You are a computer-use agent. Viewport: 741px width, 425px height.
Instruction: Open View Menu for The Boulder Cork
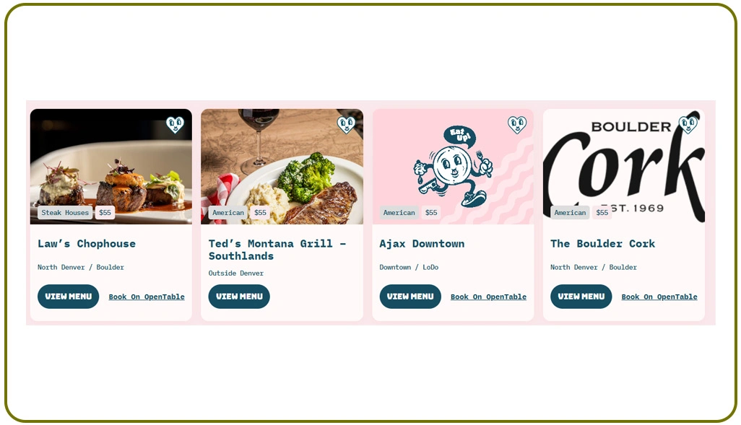581,297
